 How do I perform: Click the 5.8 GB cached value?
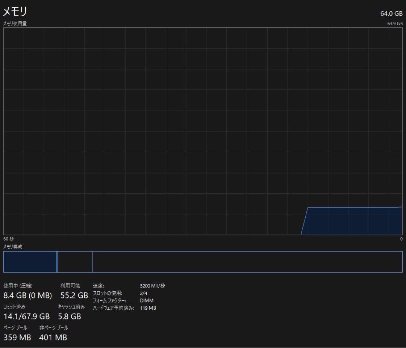70,316
